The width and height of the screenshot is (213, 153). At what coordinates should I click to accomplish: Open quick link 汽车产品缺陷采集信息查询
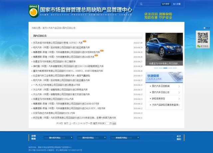tap(165, 105)
